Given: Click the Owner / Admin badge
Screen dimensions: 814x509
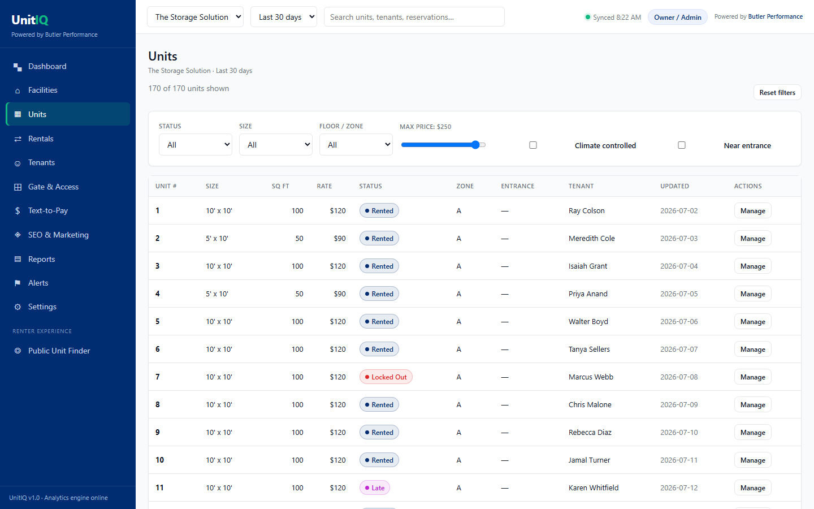Looking at the screenshot, I should coord(678,17).
